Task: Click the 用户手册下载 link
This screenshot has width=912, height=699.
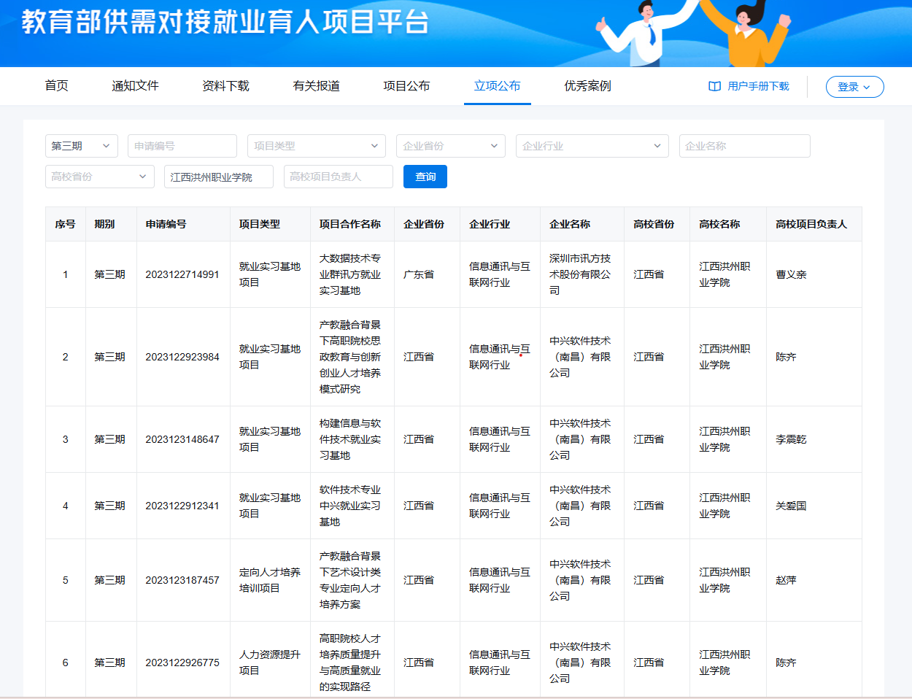Action: pos(758,86)
